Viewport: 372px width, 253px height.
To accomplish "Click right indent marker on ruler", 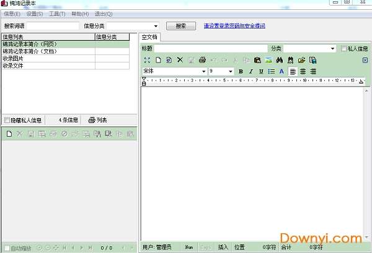I will point(361,82).
